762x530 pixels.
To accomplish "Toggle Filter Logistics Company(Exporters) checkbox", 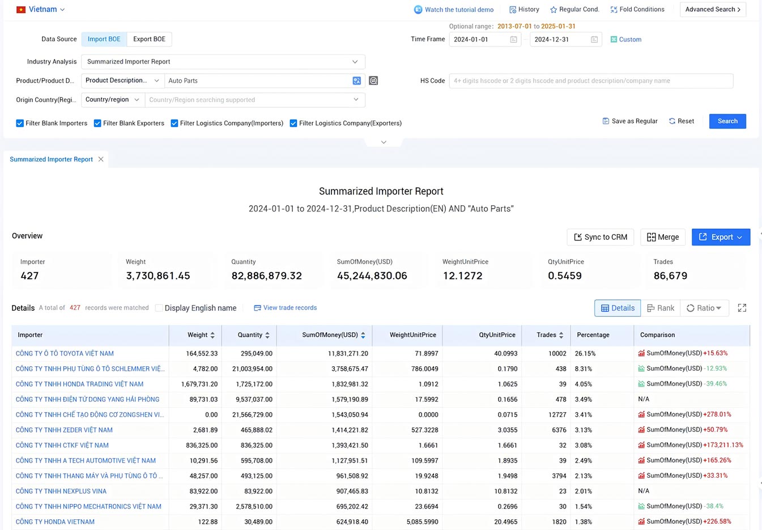I will tap(293, 123).
